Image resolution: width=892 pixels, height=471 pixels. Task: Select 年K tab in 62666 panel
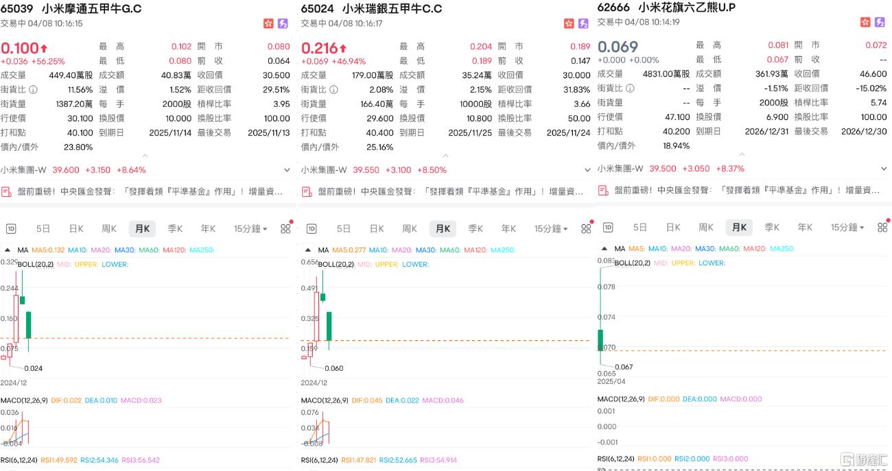[805, 228]
